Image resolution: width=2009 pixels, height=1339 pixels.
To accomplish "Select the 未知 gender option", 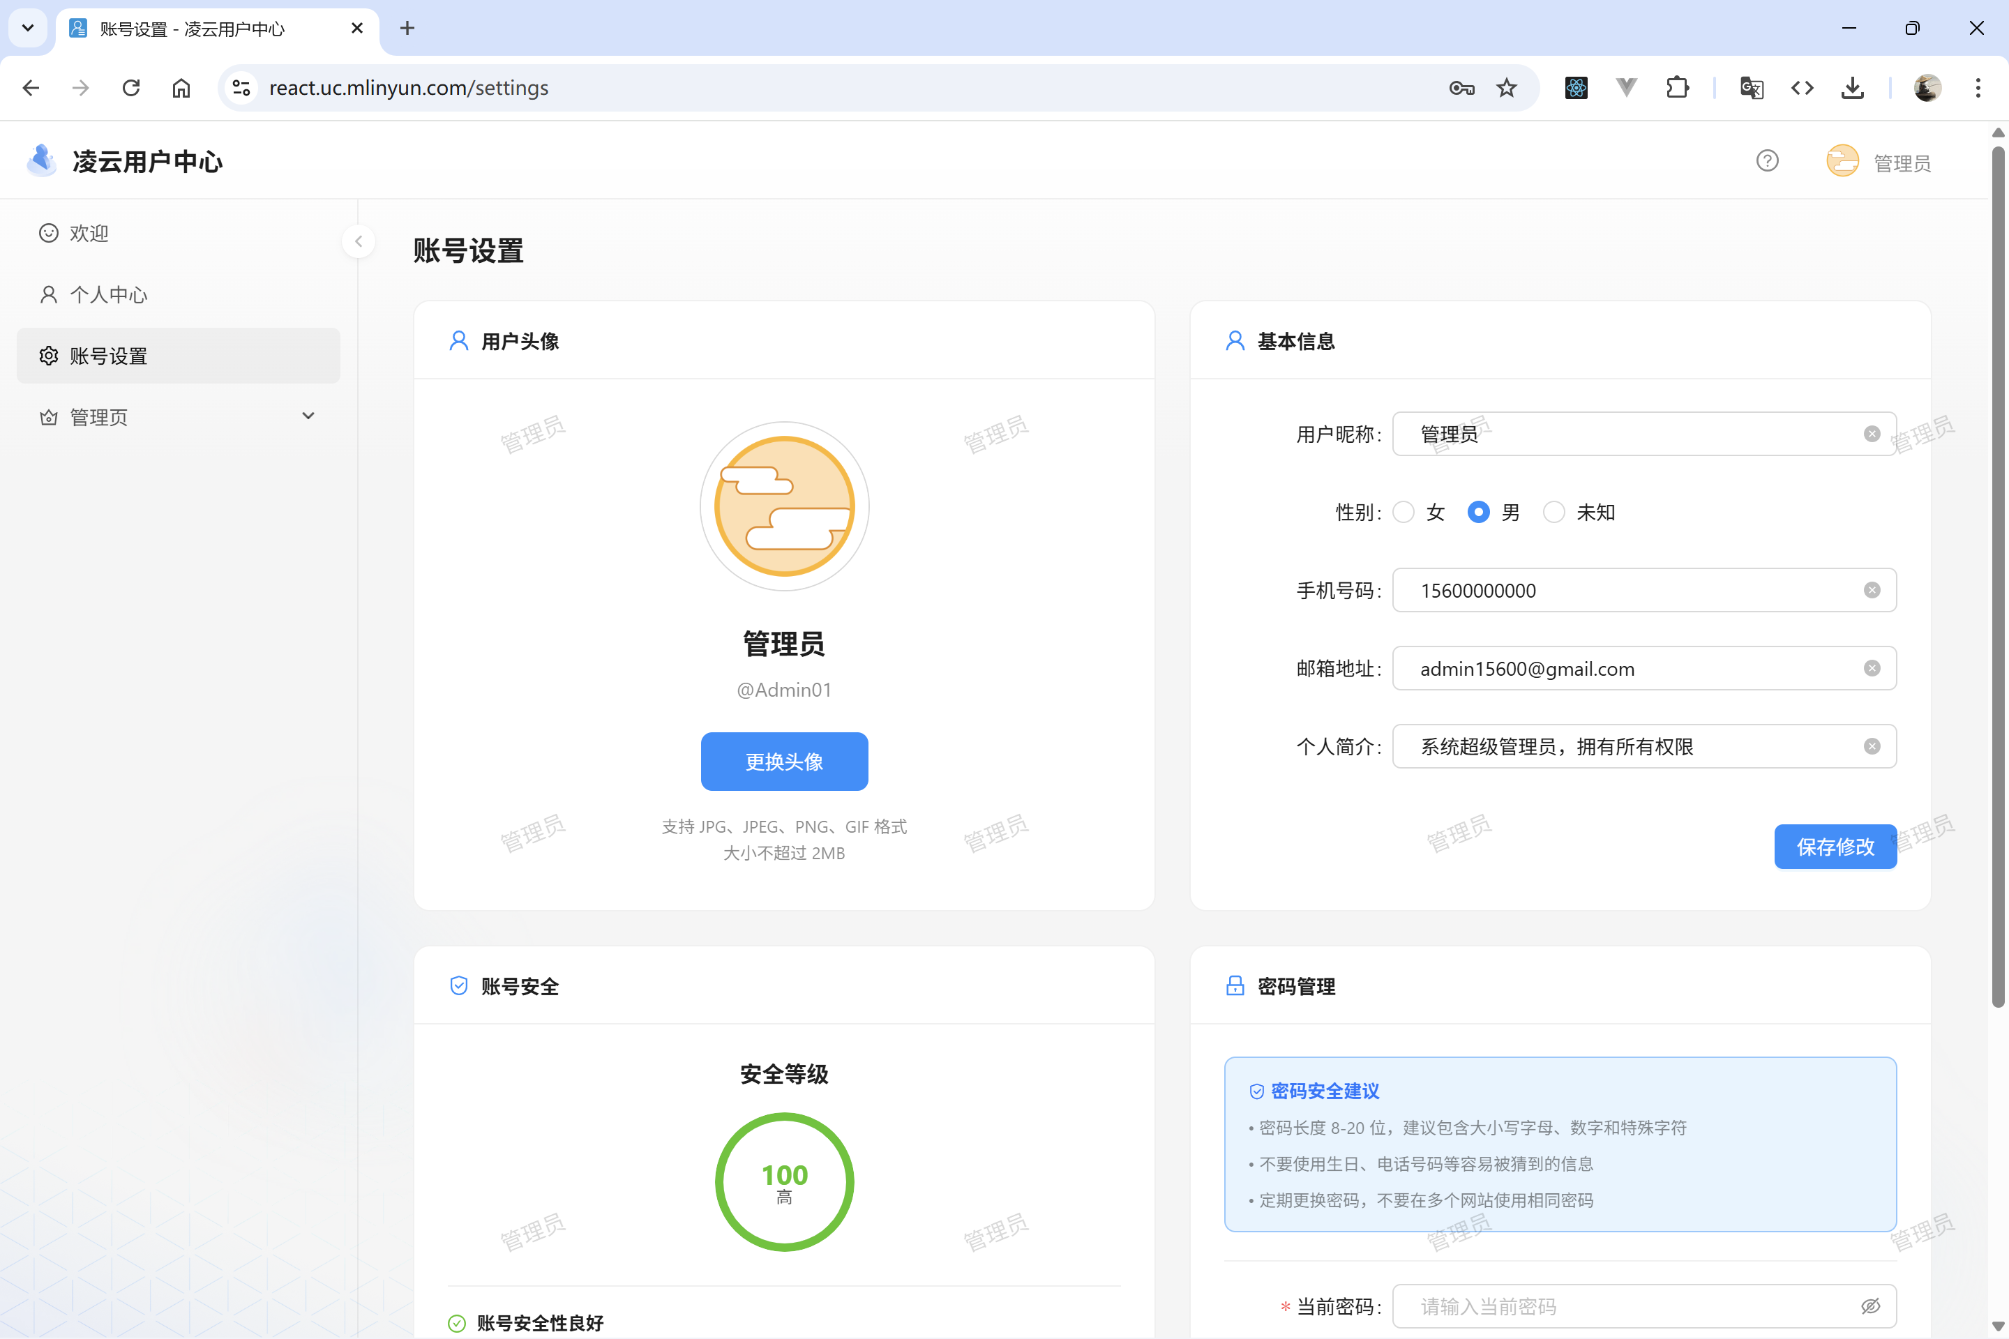I will tap(1553, 511).
